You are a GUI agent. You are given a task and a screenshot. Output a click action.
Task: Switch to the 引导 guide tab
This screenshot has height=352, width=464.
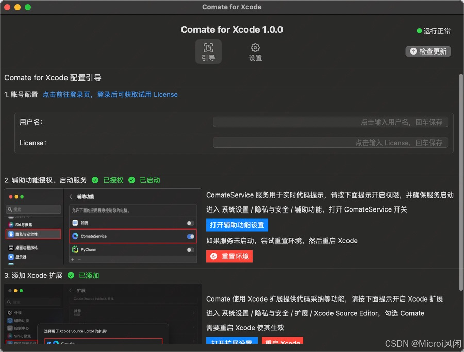click(x=208, y=51)
